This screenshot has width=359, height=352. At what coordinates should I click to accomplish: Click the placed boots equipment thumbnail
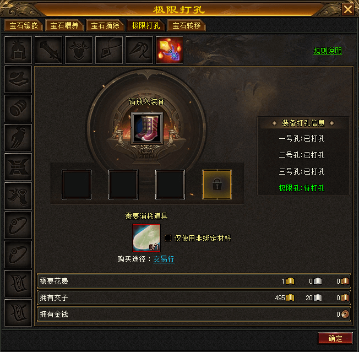147,128
